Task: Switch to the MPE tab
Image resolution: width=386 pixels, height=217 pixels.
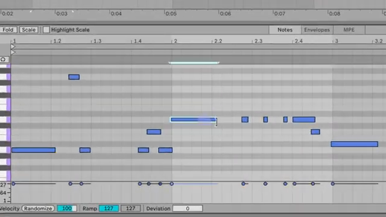Action: pyautogui.click(x=349, y=30)
